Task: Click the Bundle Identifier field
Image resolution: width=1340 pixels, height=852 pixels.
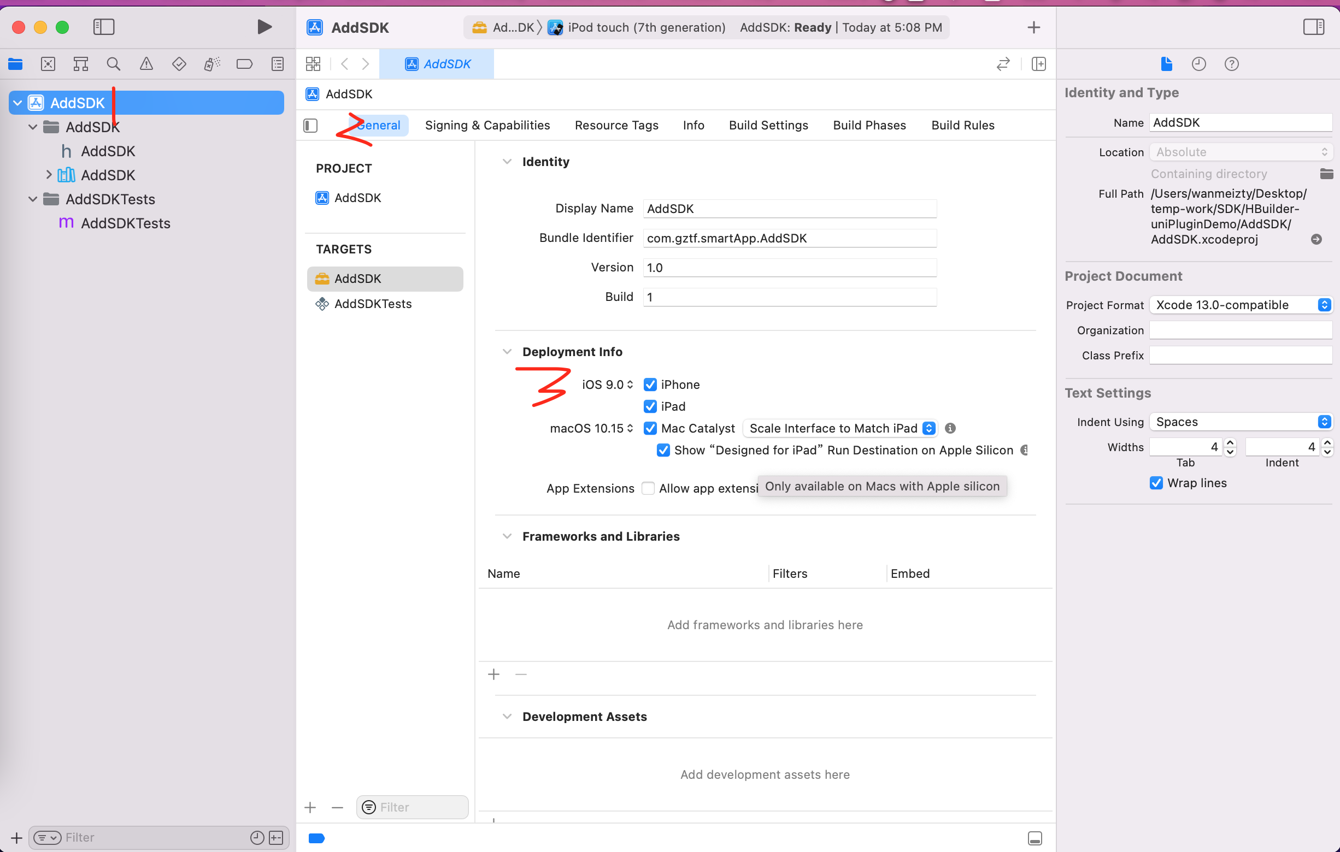Action: 790,238
